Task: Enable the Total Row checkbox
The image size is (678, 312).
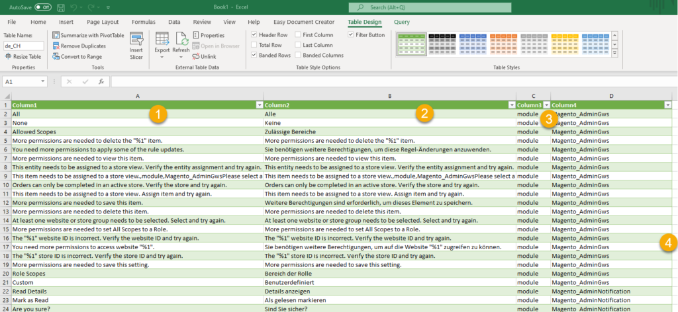Action: coord(254,45)
